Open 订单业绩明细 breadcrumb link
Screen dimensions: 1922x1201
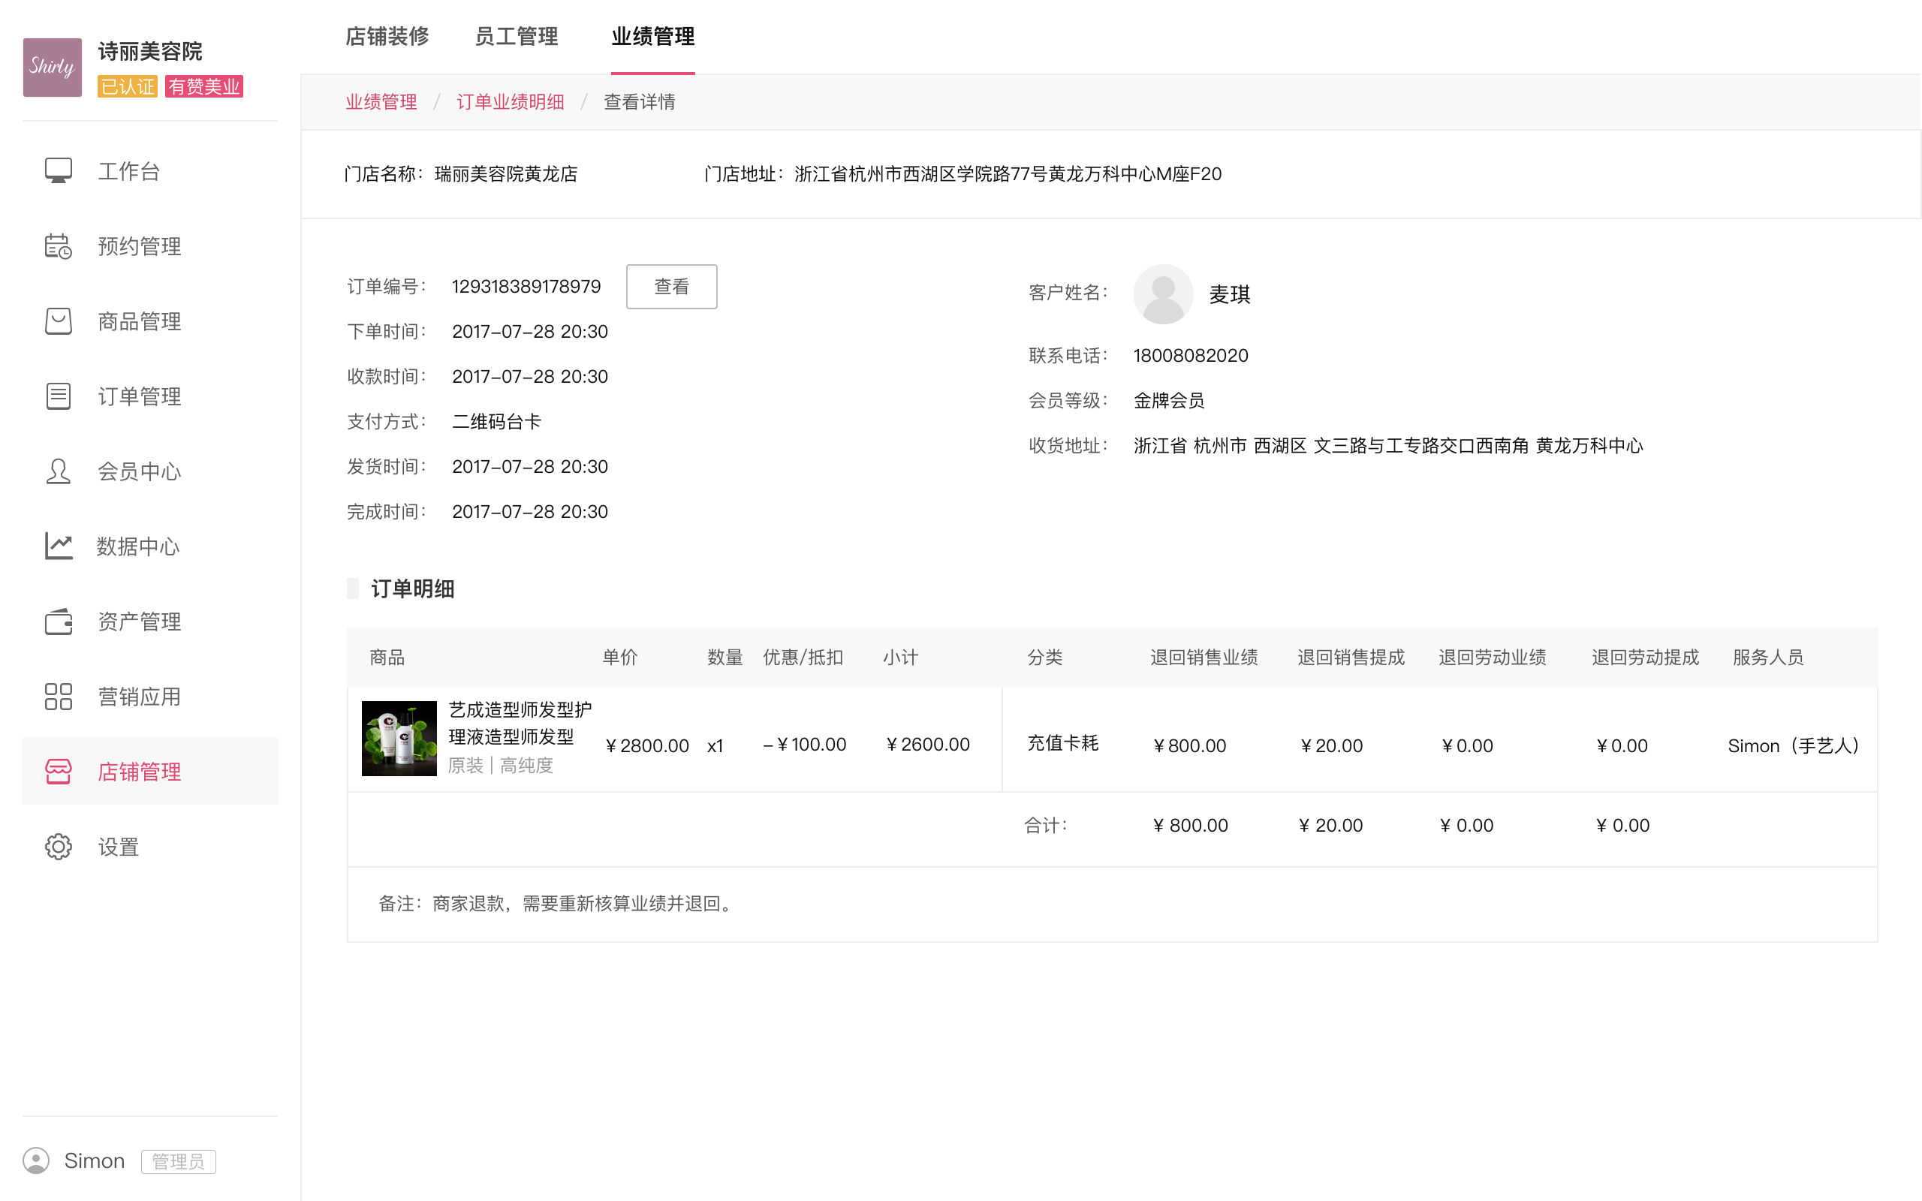[x=510, y=101]
